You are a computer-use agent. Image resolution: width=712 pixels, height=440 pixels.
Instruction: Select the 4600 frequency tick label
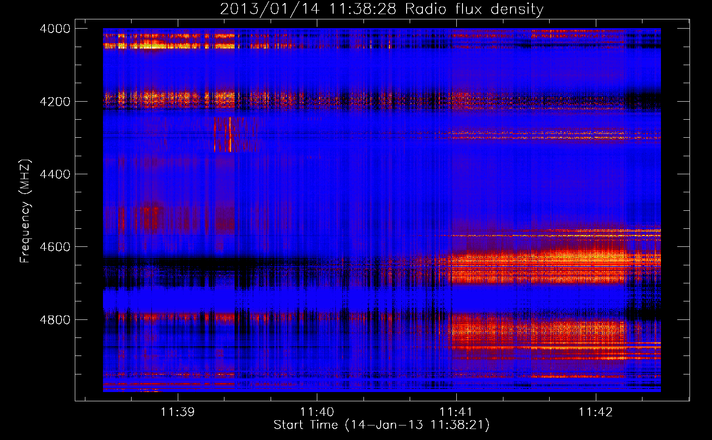(55, 247)
